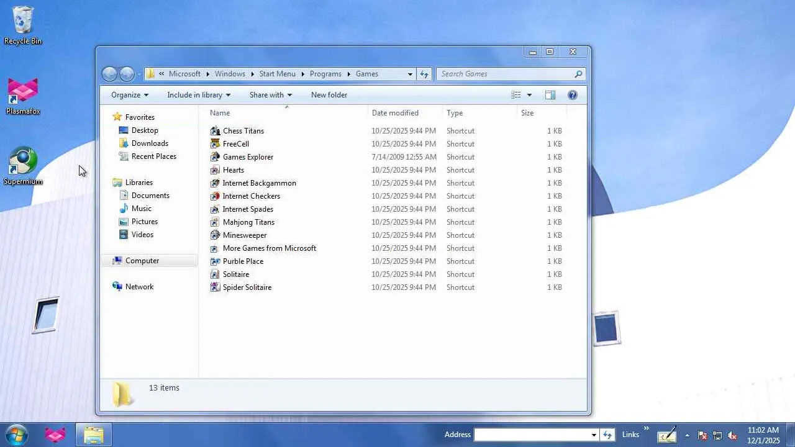Open Recent Places in the navigation pane
The image size is (795, 447).
click(x=154, y=156)
